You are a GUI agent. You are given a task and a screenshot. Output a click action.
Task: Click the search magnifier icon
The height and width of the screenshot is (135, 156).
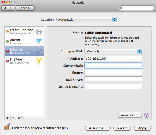click(122, 8)
